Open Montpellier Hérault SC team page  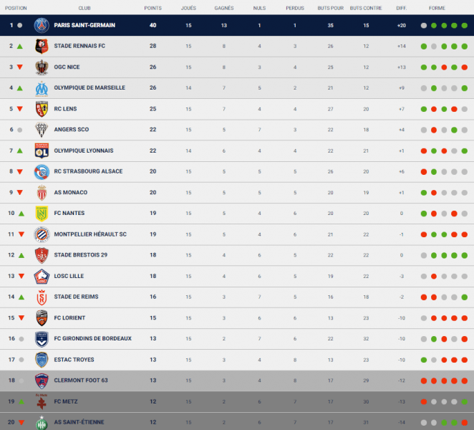click(90, 234)
